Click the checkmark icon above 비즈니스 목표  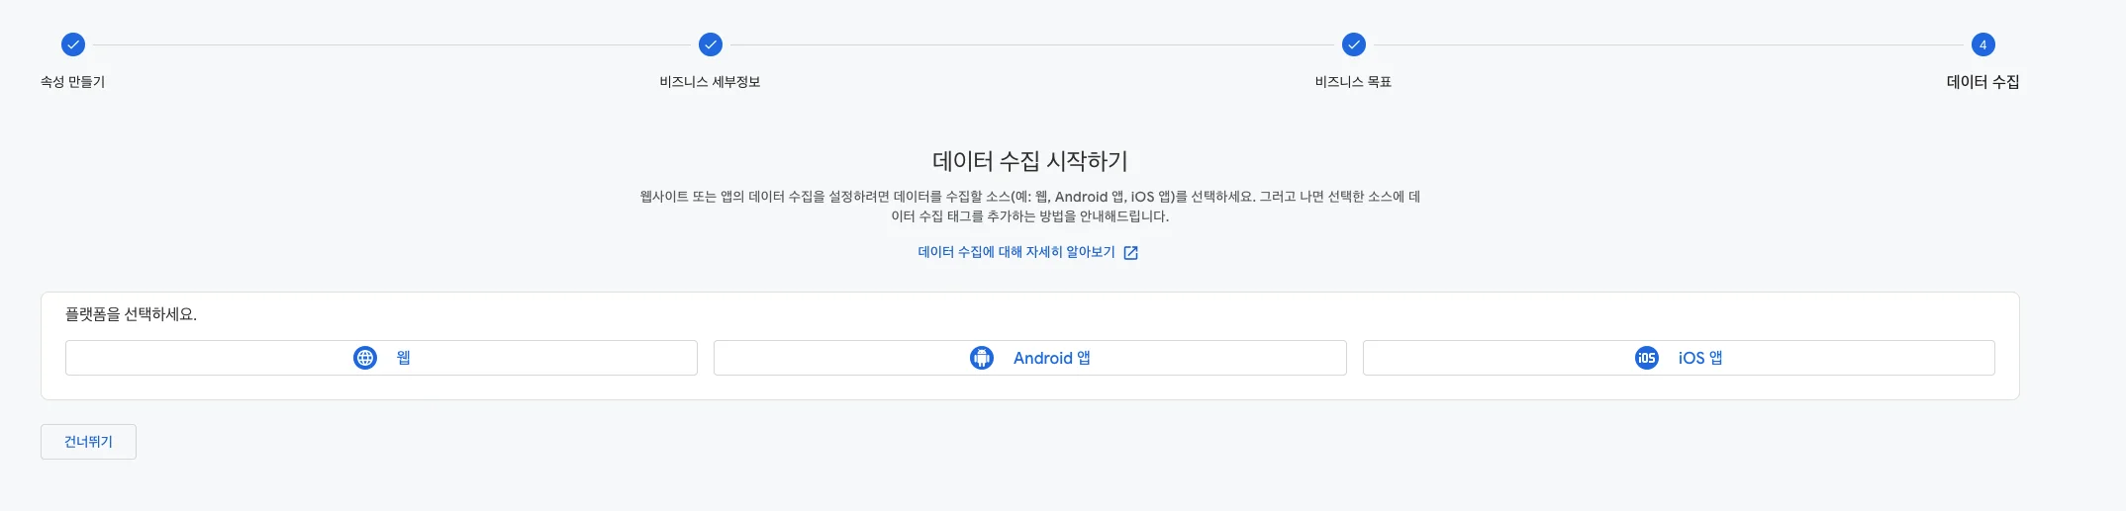click(1354, 44)
